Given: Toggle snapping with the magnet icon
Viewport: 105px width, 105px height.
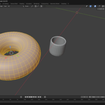Looking at the screenshot, I should (x=36, y=6).
